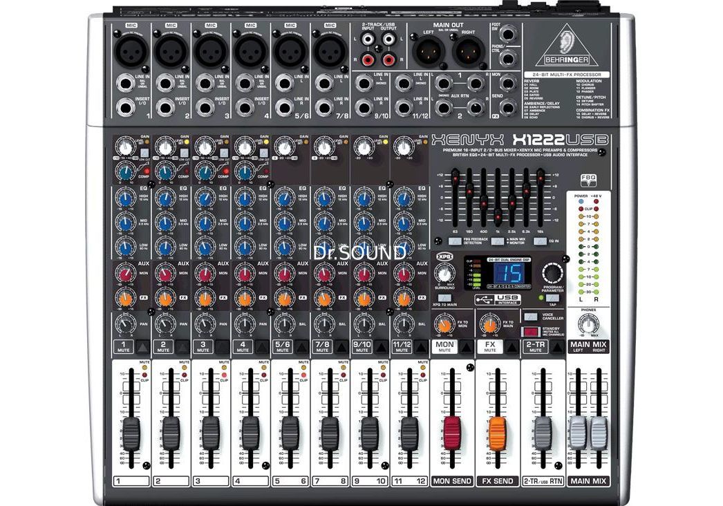Click the PROGRAM/PARAMETER knob
This screenshot has width=723, height=506.
(x=552, y=274)
